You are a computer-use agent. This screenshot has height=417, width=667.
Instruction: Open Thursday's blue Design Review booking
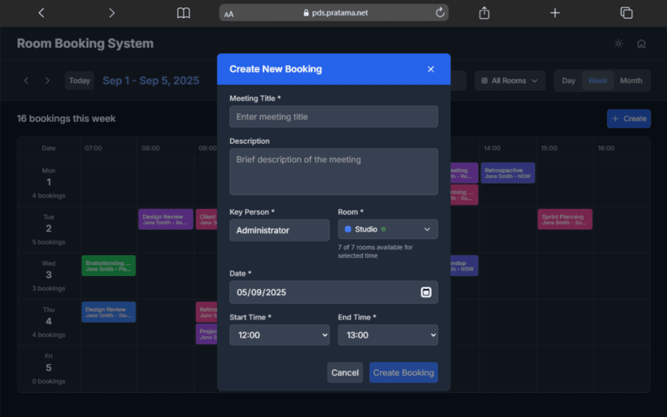[108, 312]
